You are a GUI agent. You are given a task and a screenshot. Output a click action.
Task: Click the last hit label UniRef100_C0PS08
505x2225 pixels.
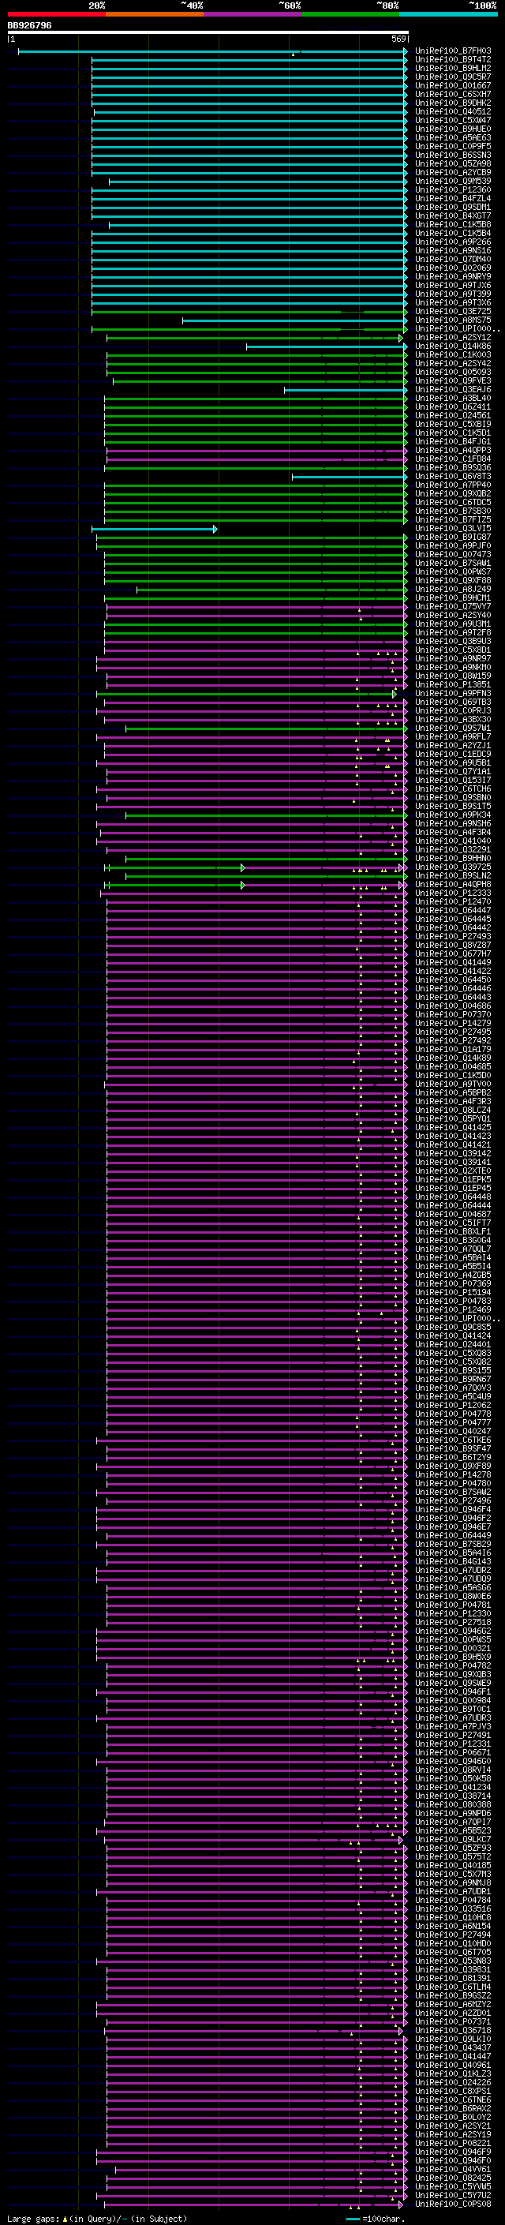click(453, 2204)
